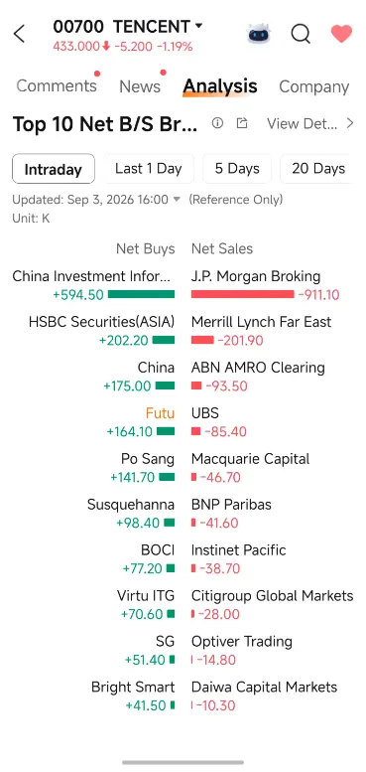Open the robot AI assistant icon
366x772 pixels.
coord(260,34)
